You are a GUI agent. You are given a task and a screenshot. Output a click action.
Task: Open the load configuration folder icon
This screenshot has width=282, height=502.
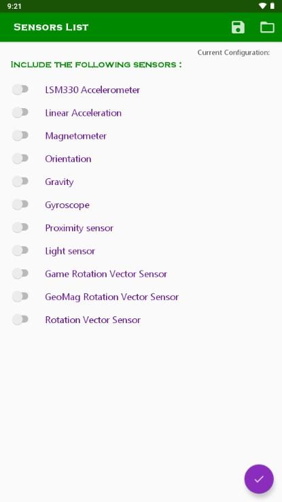point(267,27)
